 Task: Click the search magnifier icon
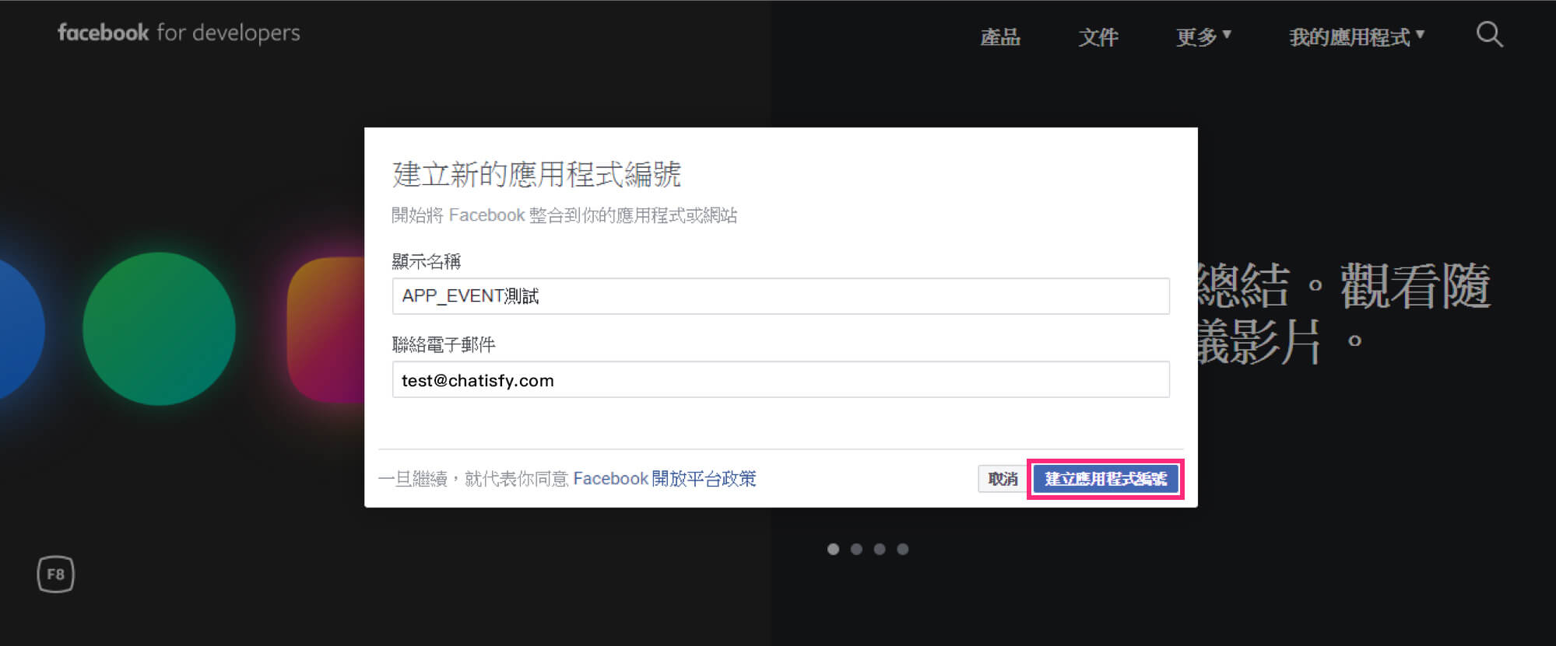1489,34
